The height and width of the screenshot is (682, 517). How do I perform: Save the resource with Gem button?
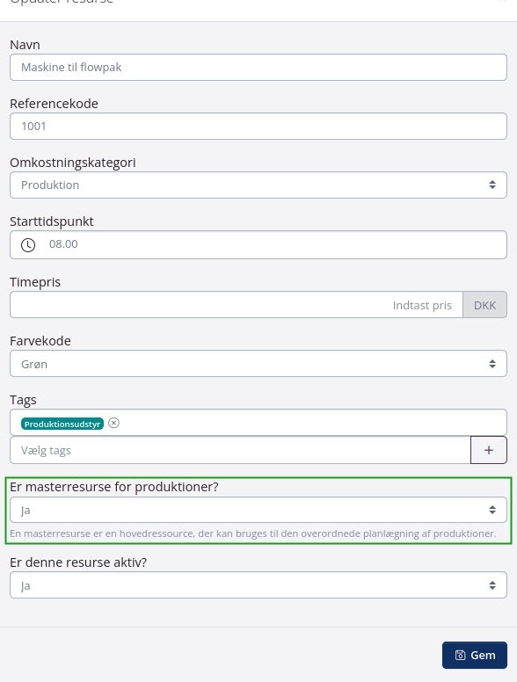[x=475, y=655]
